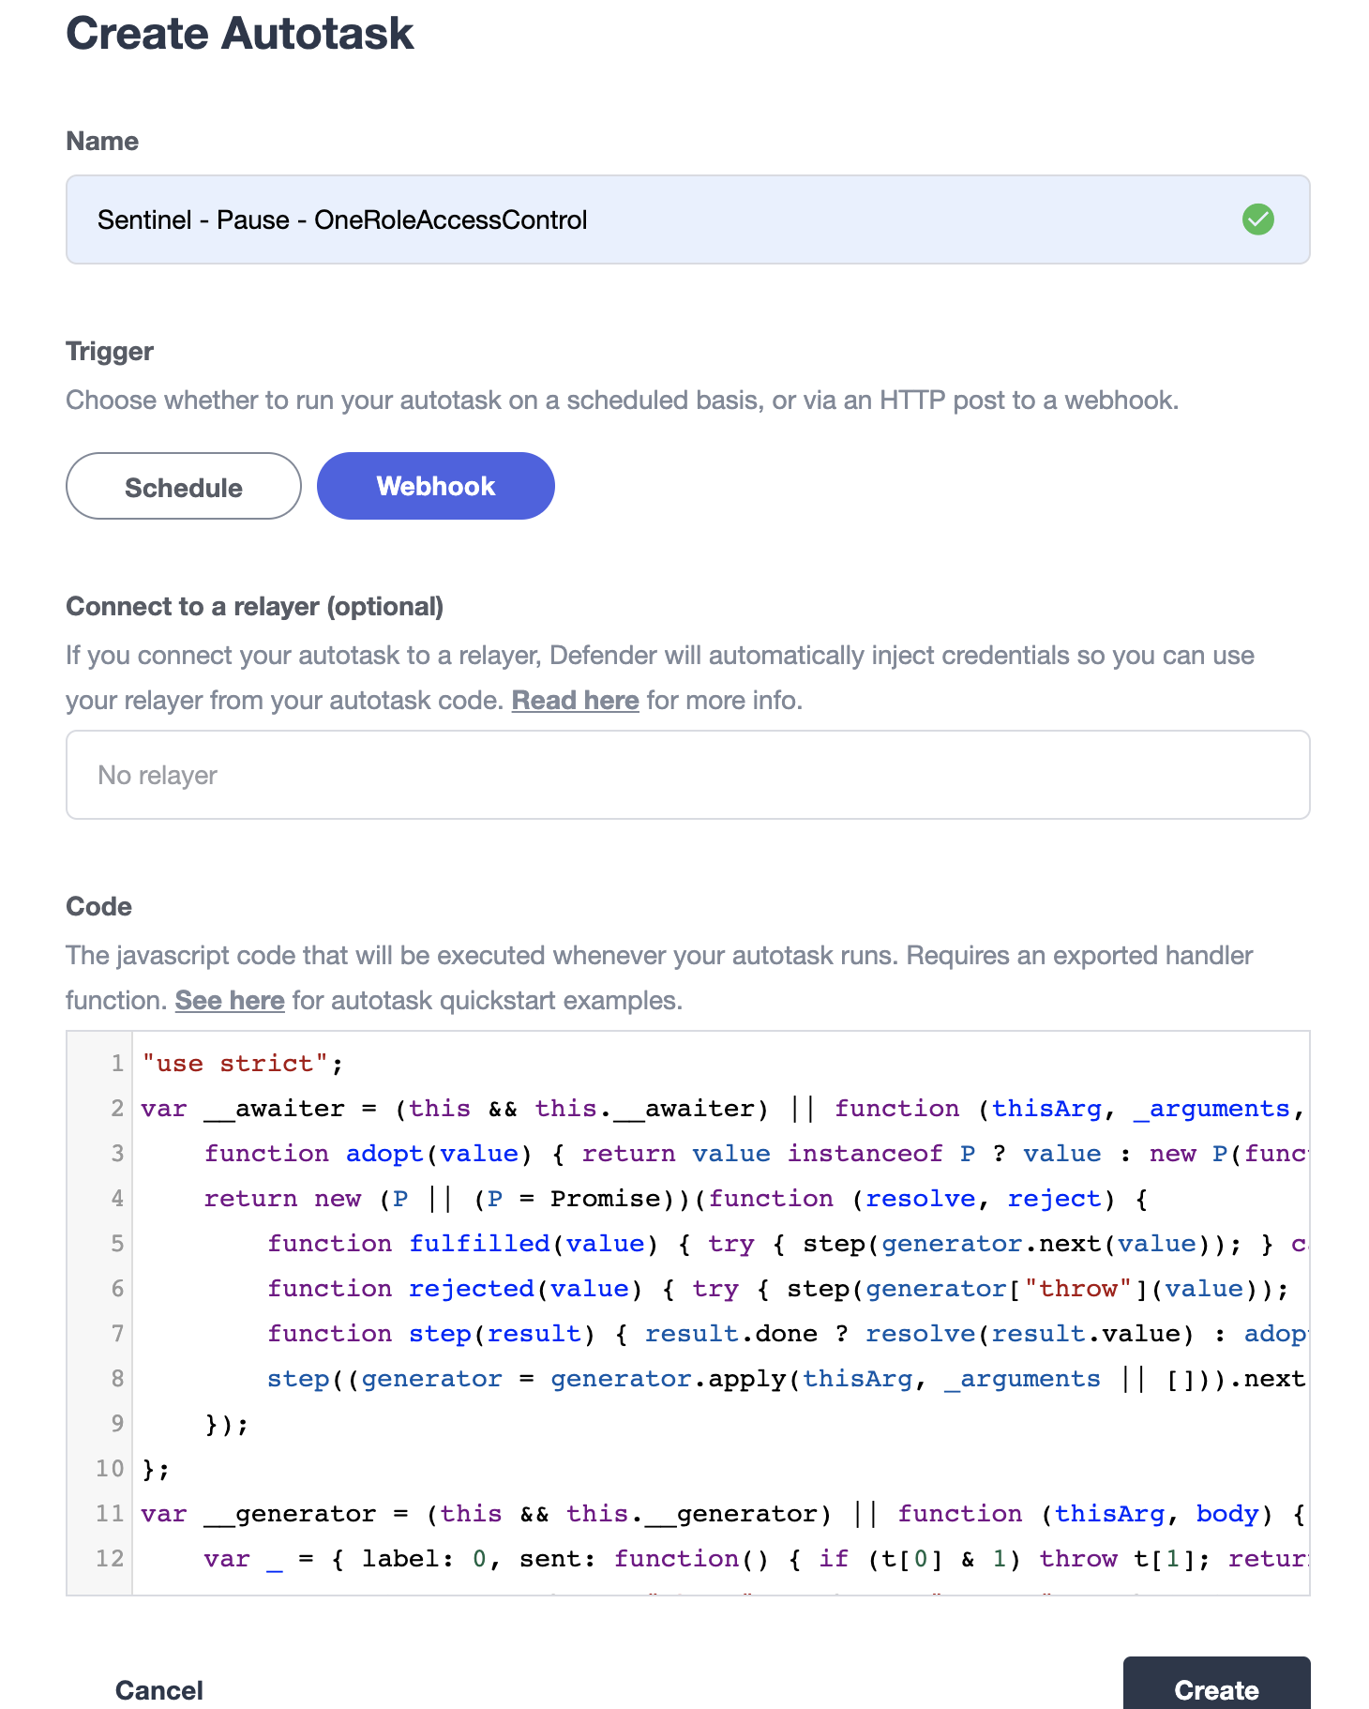Click the green validation checkmark icon
Viewport: 1369px width, 1709px height.
1257,219
